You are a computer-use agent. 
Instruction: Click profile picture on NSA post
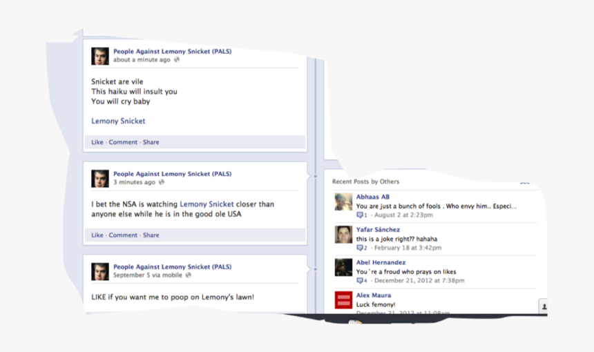pos(100,179)
